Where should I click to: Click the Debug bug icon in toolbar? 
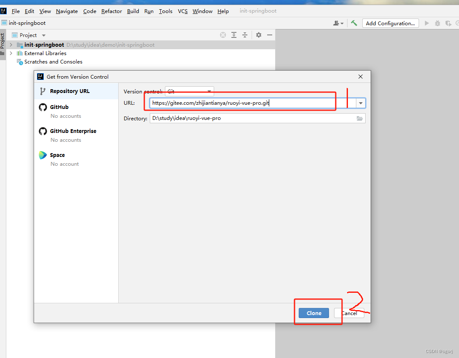click(438, 23)
